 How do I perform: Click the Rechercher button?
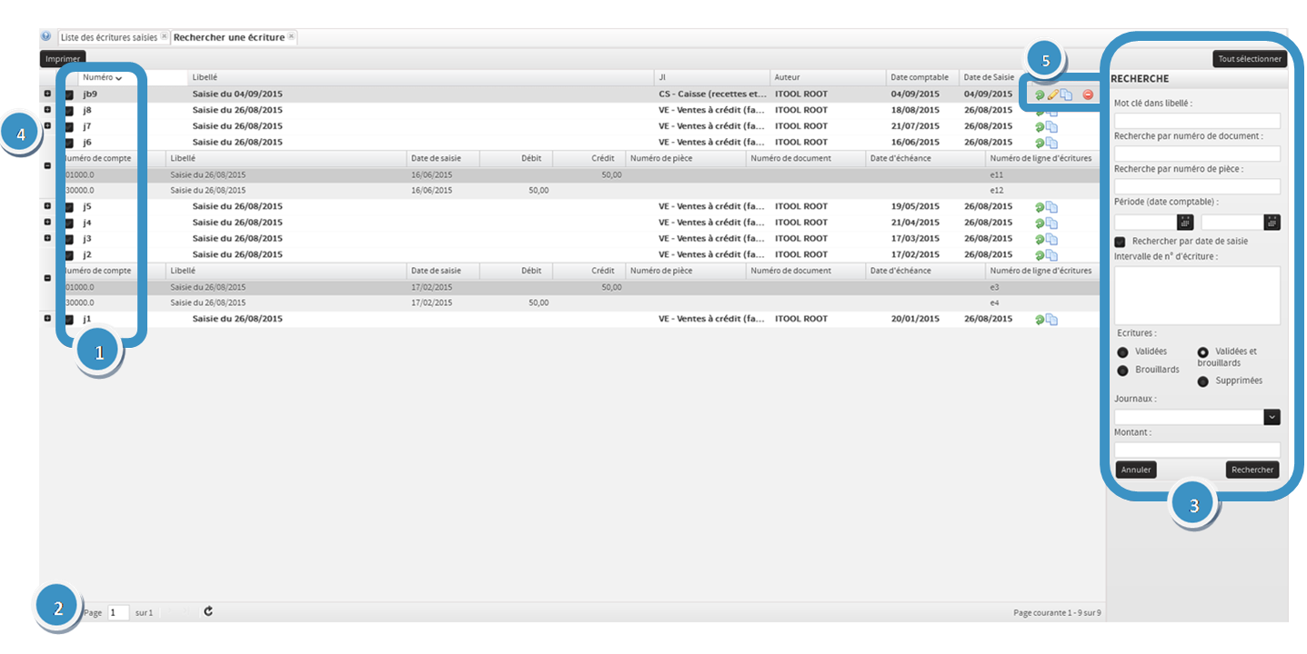(x=1252, y=470)
